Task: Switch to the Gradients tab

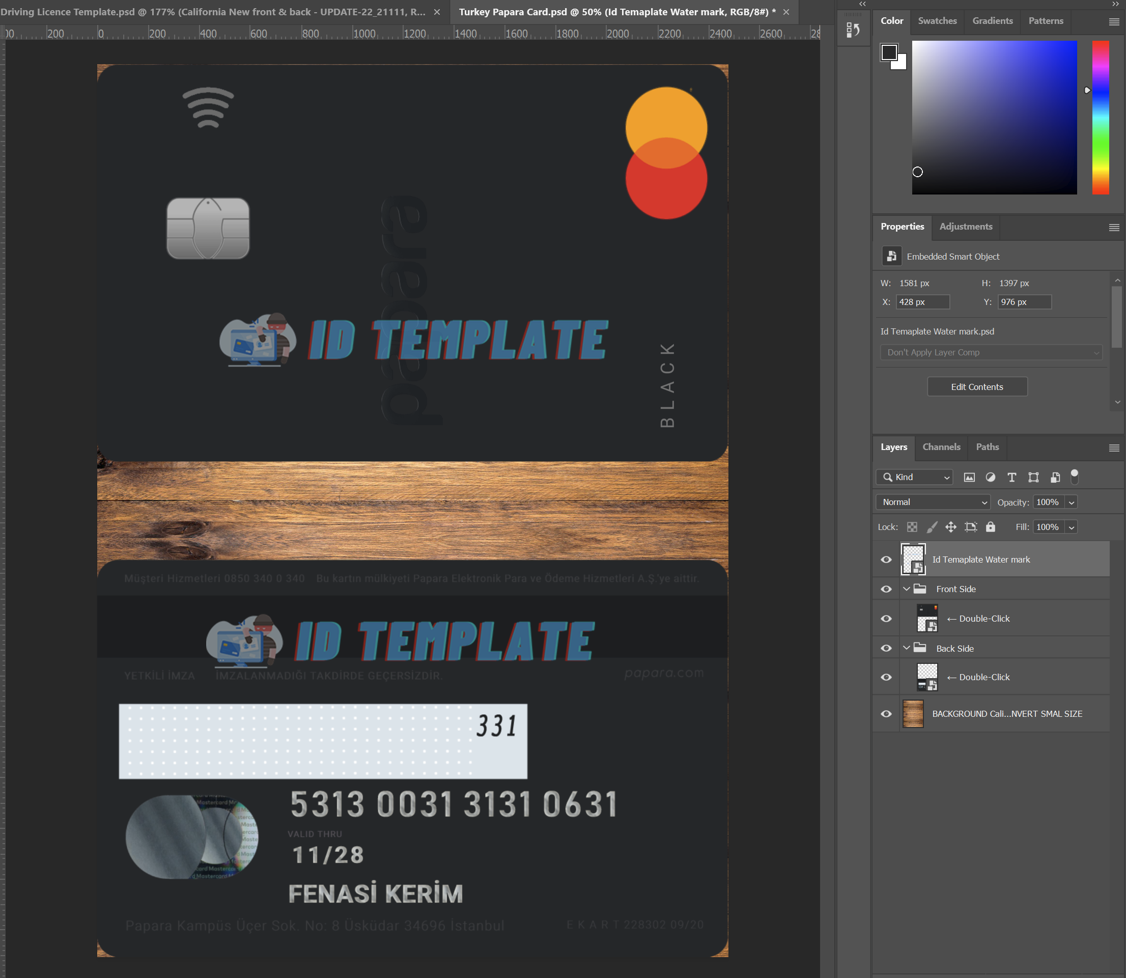Action: point(992,21)
